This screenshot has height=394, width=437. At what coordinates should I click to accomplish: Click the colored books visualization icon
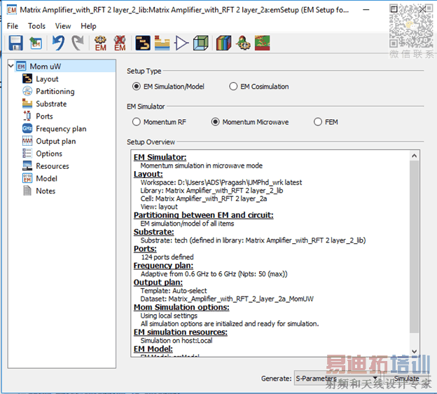coord(223,43)
